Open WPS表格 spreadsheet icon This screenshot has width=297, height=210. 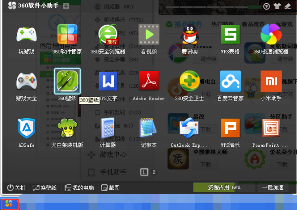pyautogui.click(x=230, y=35)
